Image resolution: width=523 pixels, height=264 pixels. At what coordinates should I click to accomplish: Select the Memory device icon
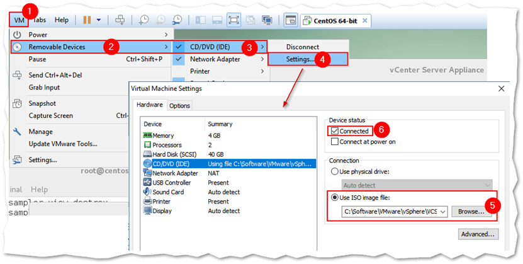(147, 135)
